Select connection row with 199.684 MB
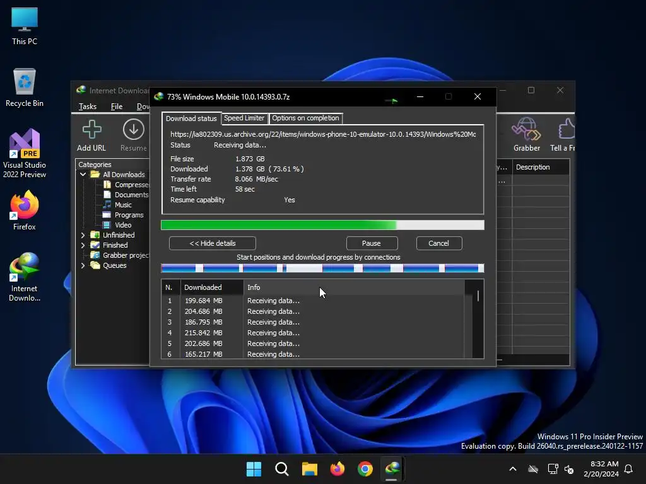 (313, 301)
